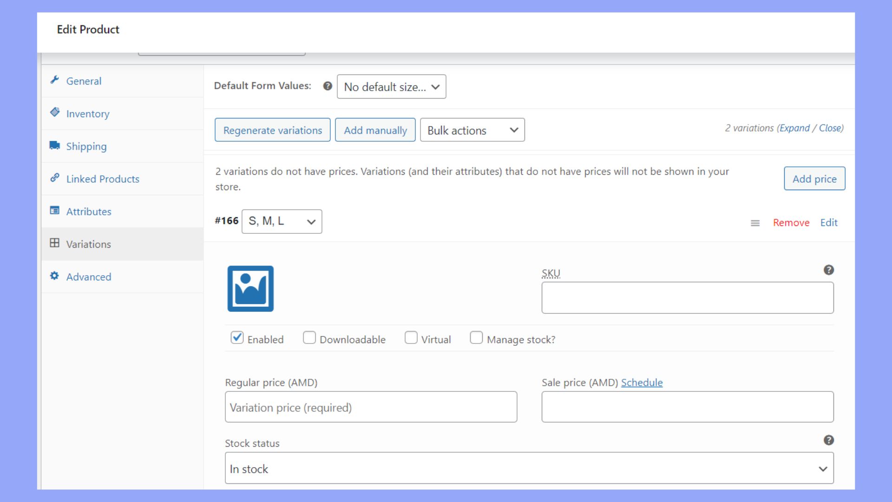Click the Linked Products chain icon
The height and width of the screenshot is (502, 892).
[x=55, y=178]
